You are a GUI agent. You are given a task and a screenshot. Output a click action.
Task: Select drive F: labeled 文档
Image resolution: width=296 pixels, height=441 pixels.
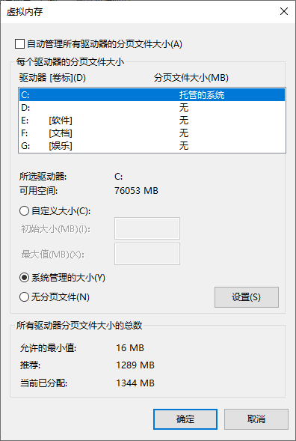tap(152, 133)
